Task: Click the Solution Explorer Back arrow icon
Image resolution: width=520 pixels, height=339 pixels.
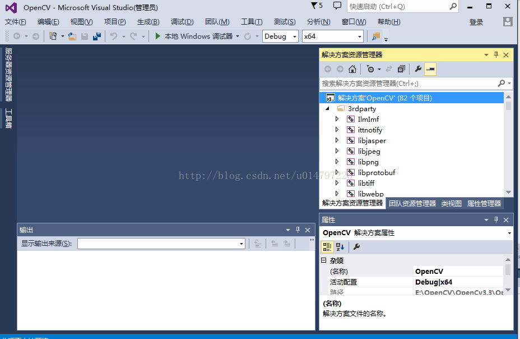Action: 328,69
